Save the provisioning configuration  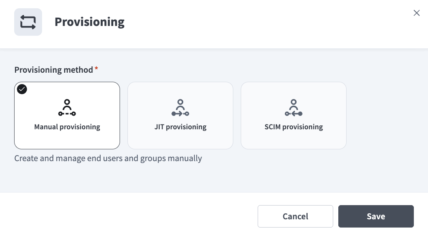click(376, 216)
